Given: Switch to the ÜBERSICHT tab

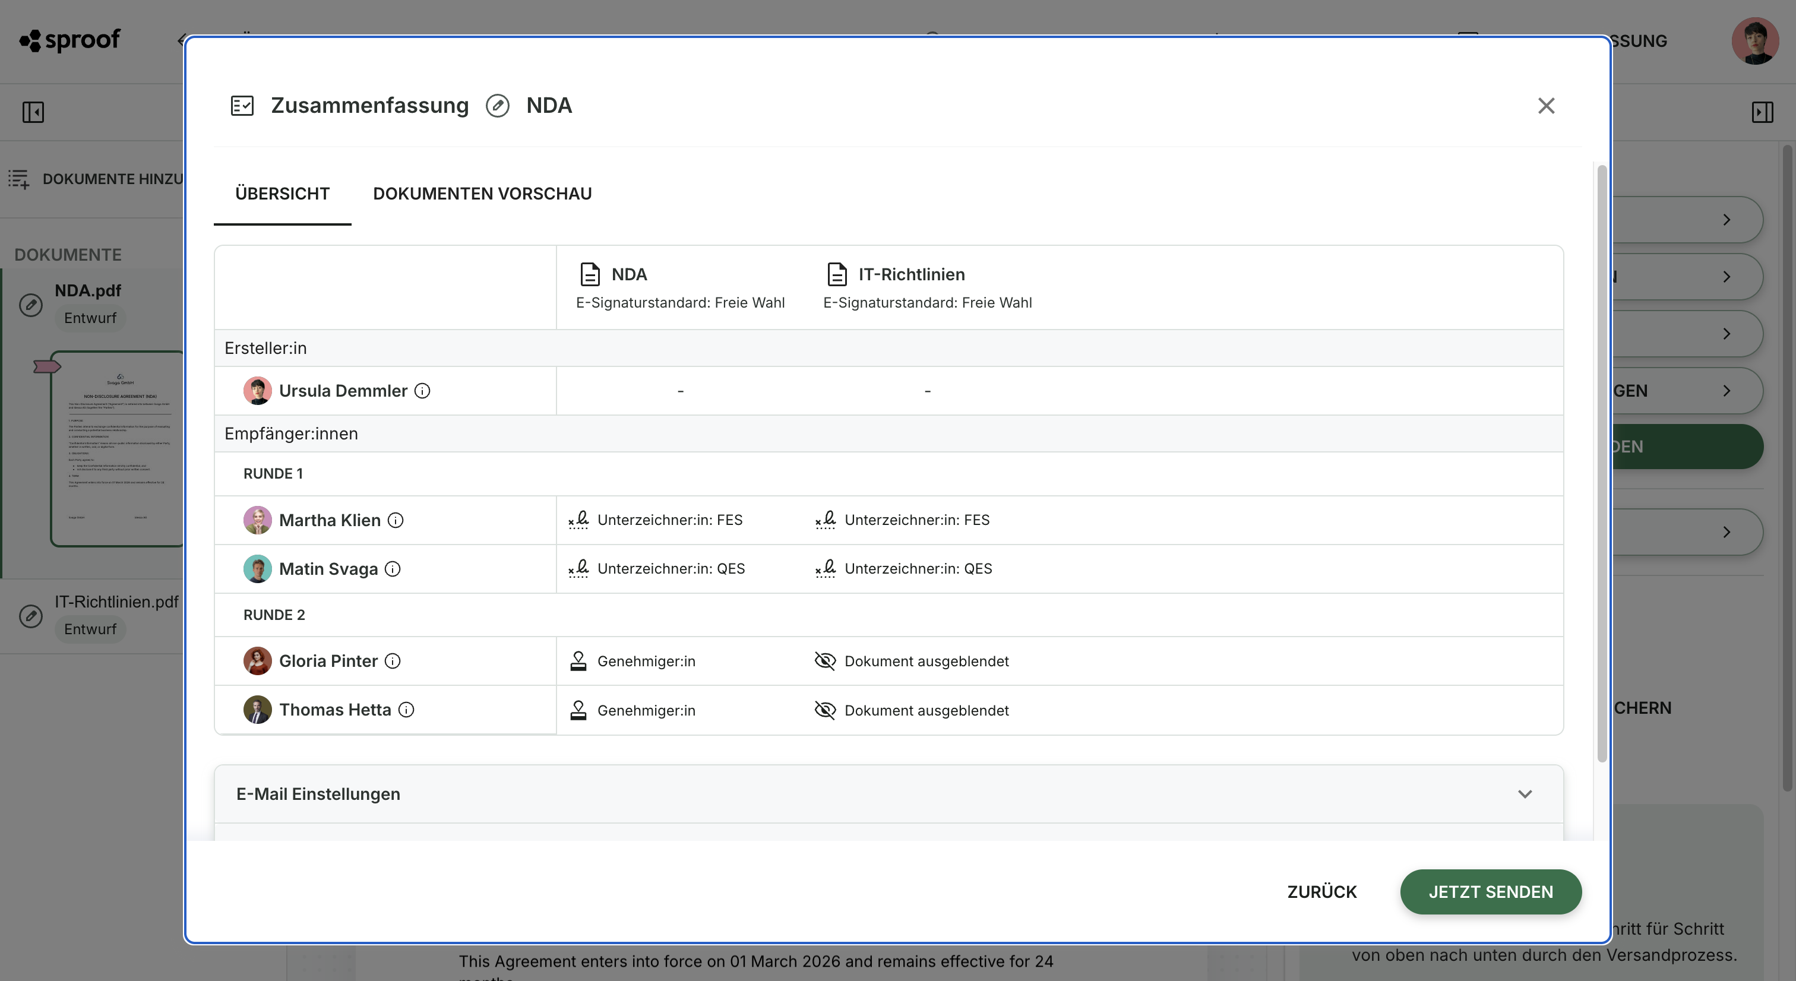Looking at the screenshot, I should 282,194.
